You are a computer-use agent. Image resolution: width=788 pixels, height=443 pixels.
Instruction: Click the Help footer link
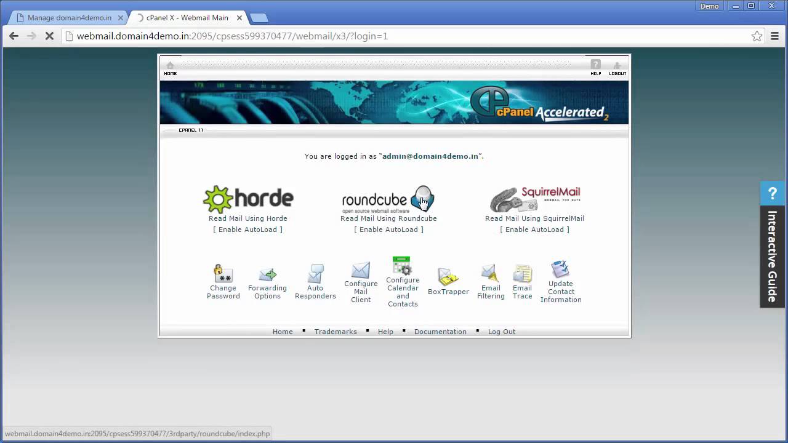385,332
